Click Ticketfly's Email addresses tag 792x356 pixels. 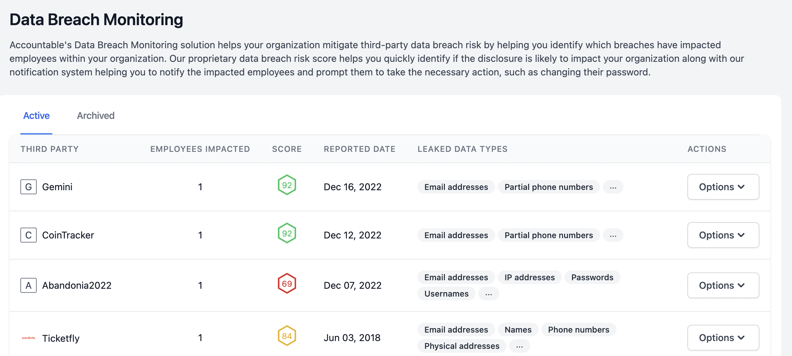456,330
